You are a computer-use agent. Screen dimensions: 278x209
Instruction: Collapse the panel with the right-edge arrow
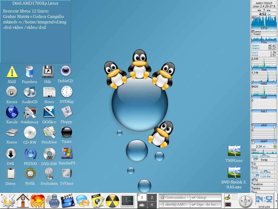[x=276, y=201]
